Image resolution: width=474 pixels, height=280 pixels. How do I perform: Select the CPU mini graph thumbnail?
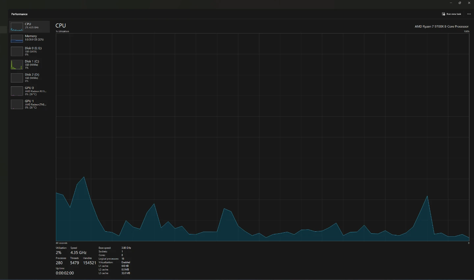point(17,27)
